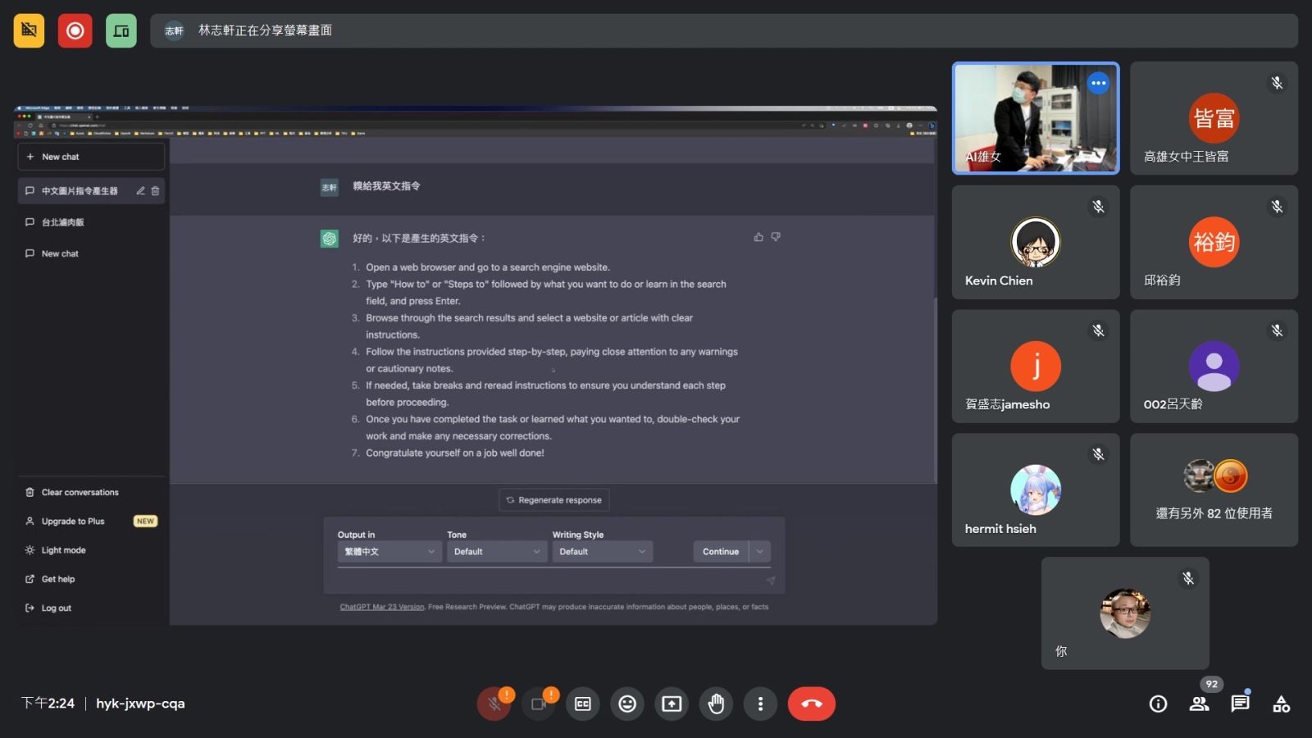Open the more options three-dot menu
Screen dimensions: 1312x738
coord(760,704)
